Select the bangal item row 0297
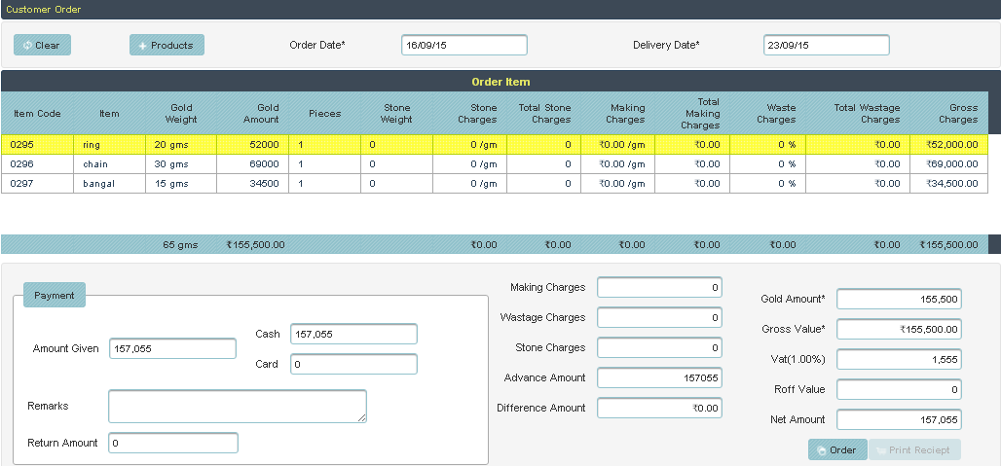Viewport: 1001px width, 466px height. click(107, 183)
